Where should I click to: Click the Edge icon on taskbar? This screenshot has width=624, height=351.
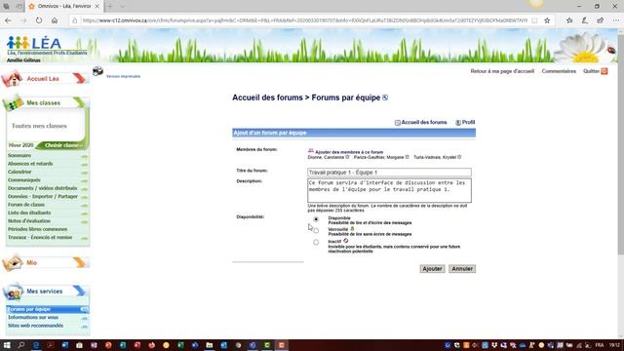coord(36,345)
